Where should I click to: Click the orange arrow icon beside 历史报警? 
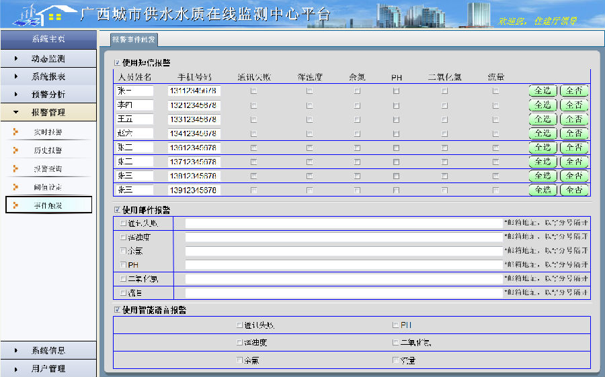[15, 150]
